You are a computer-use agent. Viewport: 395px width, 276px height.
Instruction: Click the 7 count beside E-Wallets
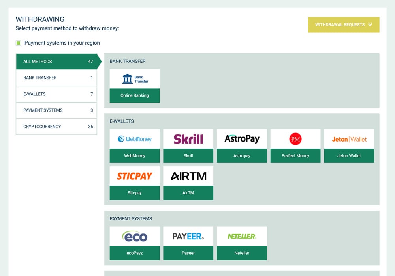[x=92, y=94]
